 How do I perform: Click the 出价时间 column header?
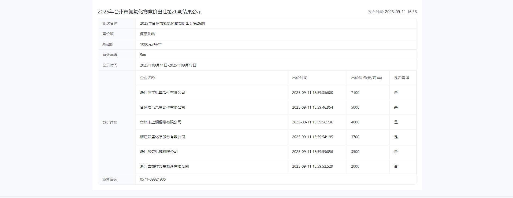click(299, 78)
